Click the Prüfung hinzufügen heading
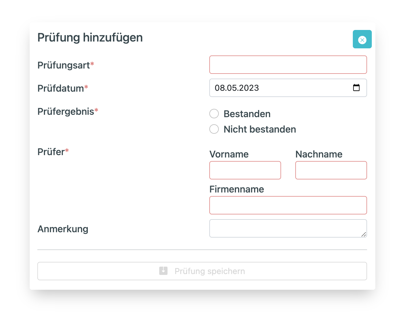The height and width of the screenshot is (312, 405). click(x=90, y=38)
